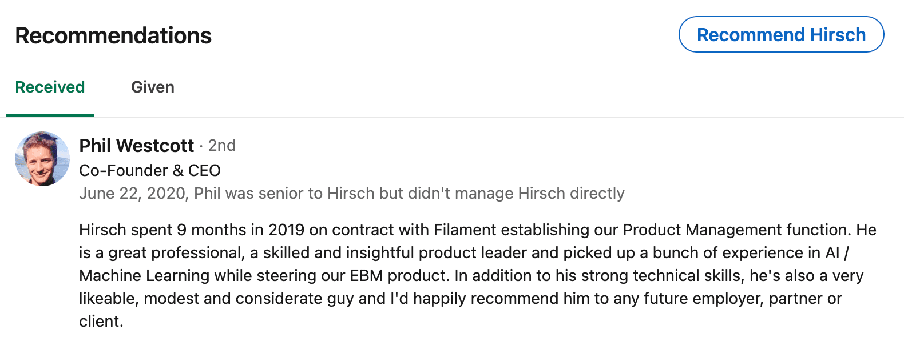The height and width of the screenshot is (353, 904).
Task: Click the Product Management function phrase
Action: point(735,230)
